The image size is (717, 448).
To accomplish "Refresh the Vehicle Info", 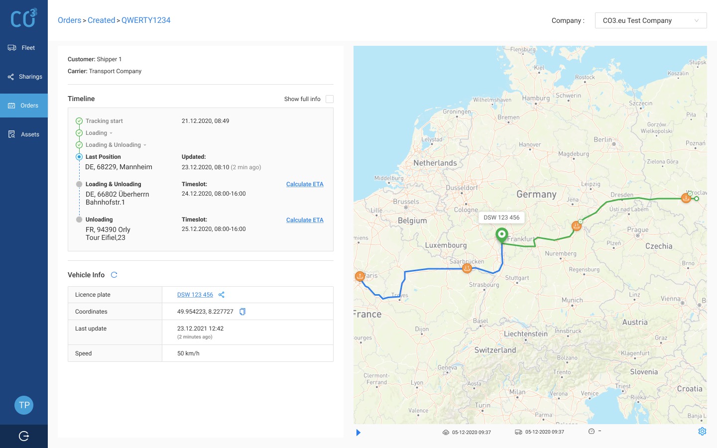I will 114,275.
